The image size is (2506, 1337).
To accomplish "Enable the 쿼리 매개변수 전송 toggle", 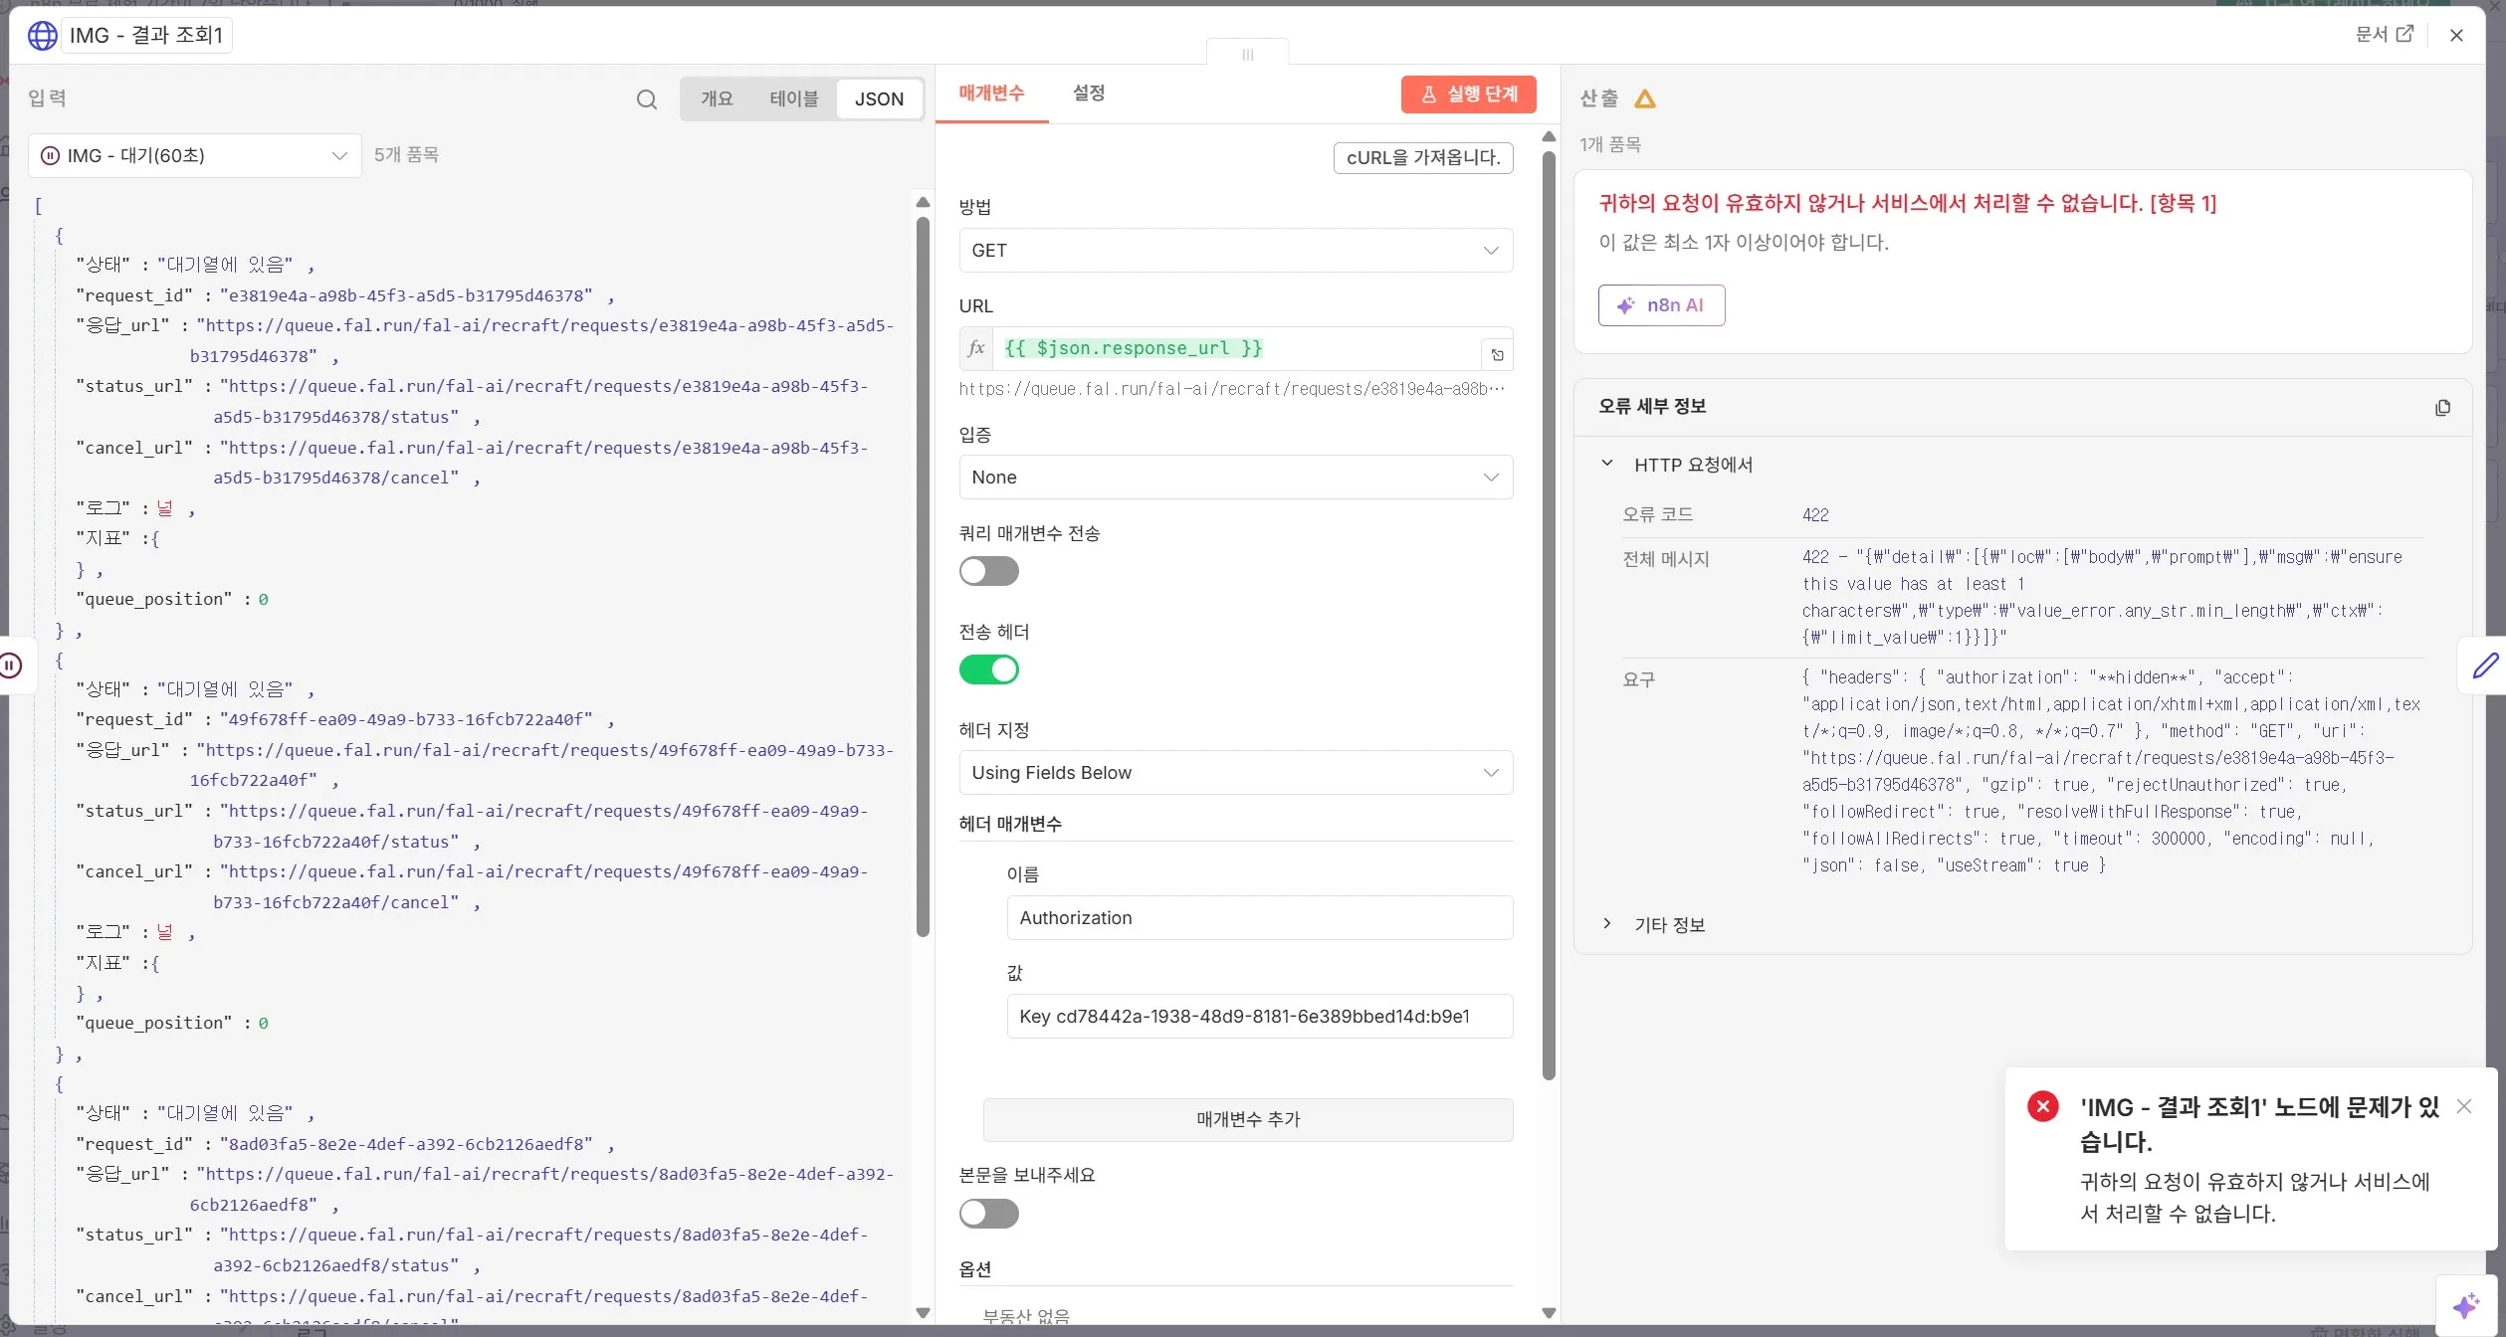I will [988, 570].
